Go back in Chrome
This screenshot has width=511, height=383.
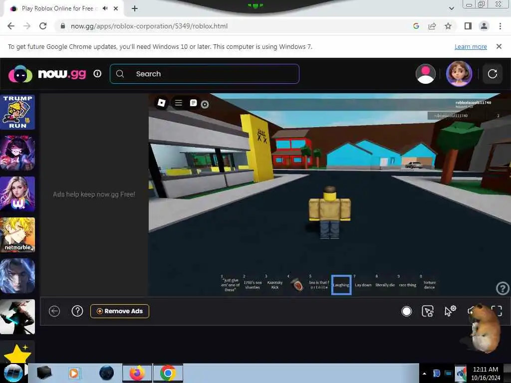click(x=11, y=26)
